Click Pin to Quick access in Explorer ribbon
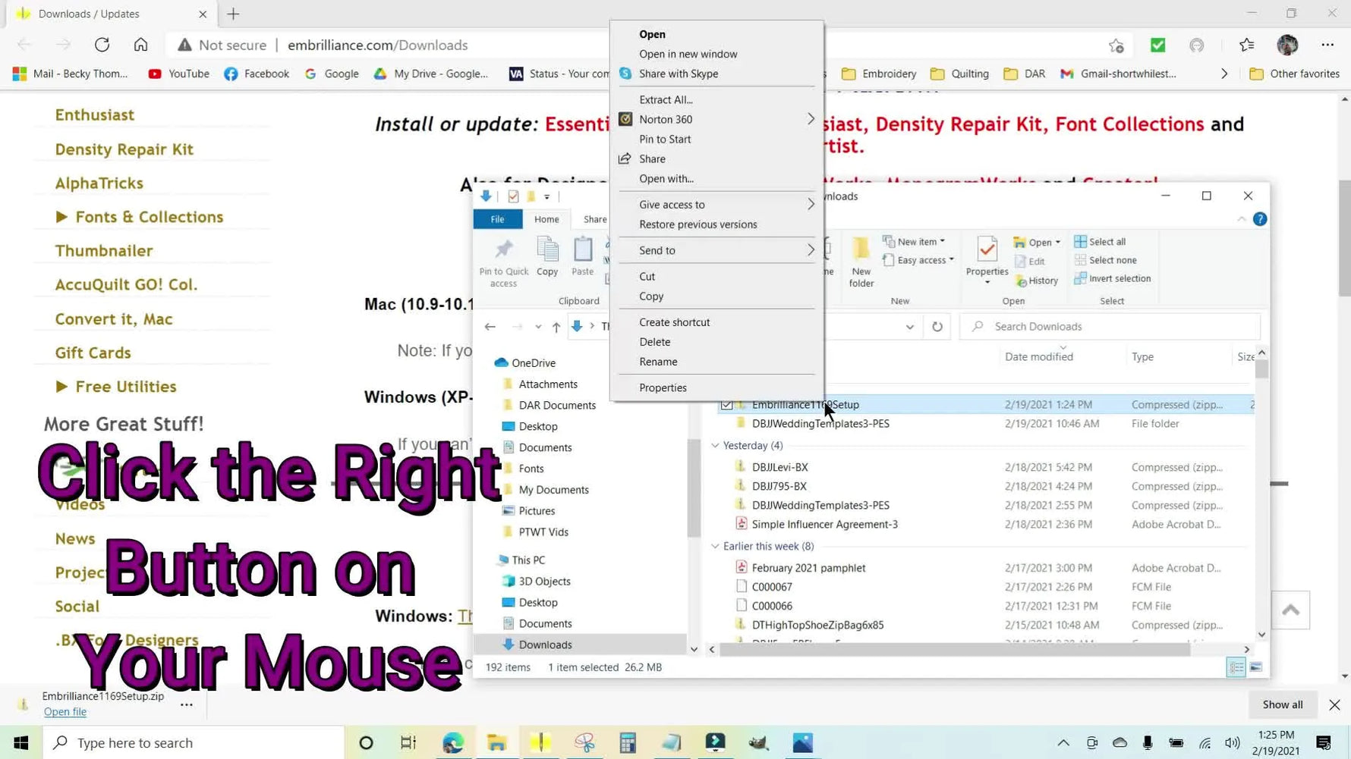 tap(503, 263)
